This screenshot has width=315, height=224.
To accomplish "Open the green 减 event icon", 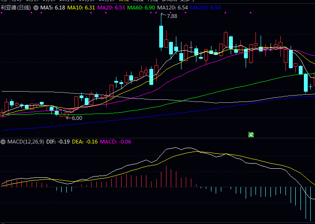I will [x=251, y=134].
